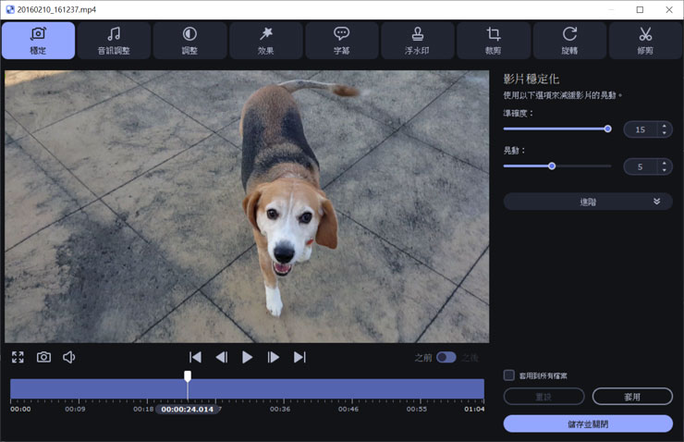This screenshot has height=442, width=684.
Task: Click the video preview of the dog
Action: pos(247,206)
